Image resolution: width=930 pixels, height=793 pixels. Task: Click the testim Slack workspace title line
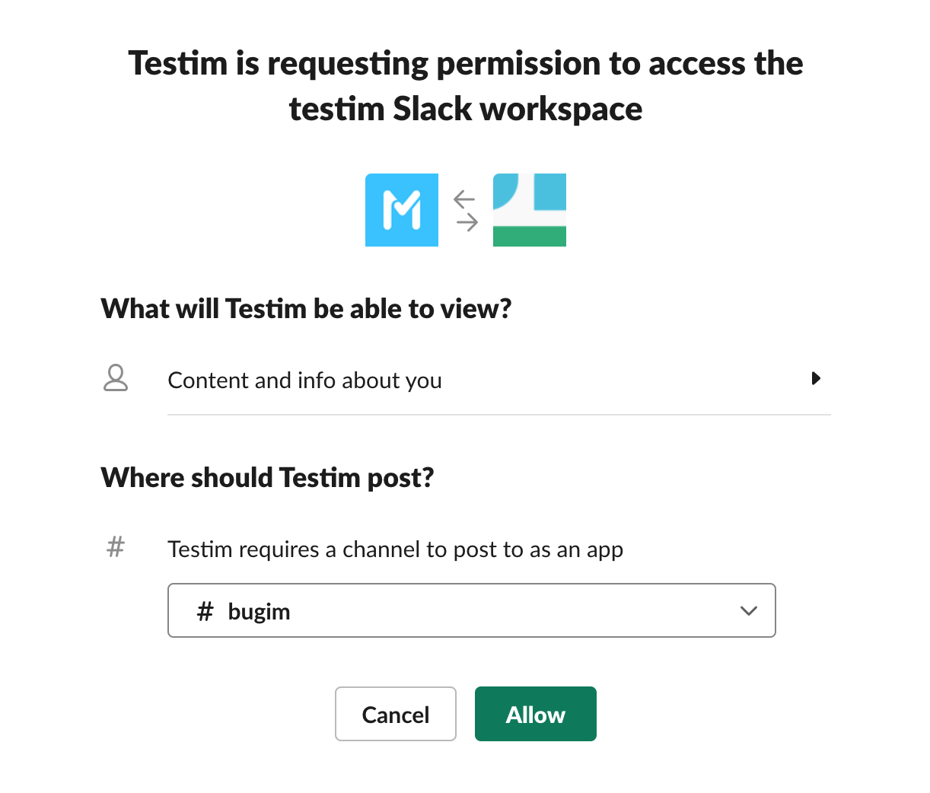point(466,109)
